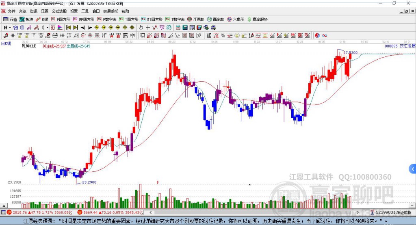Click the 乾坤K线 indicator label

click(29, 46)
